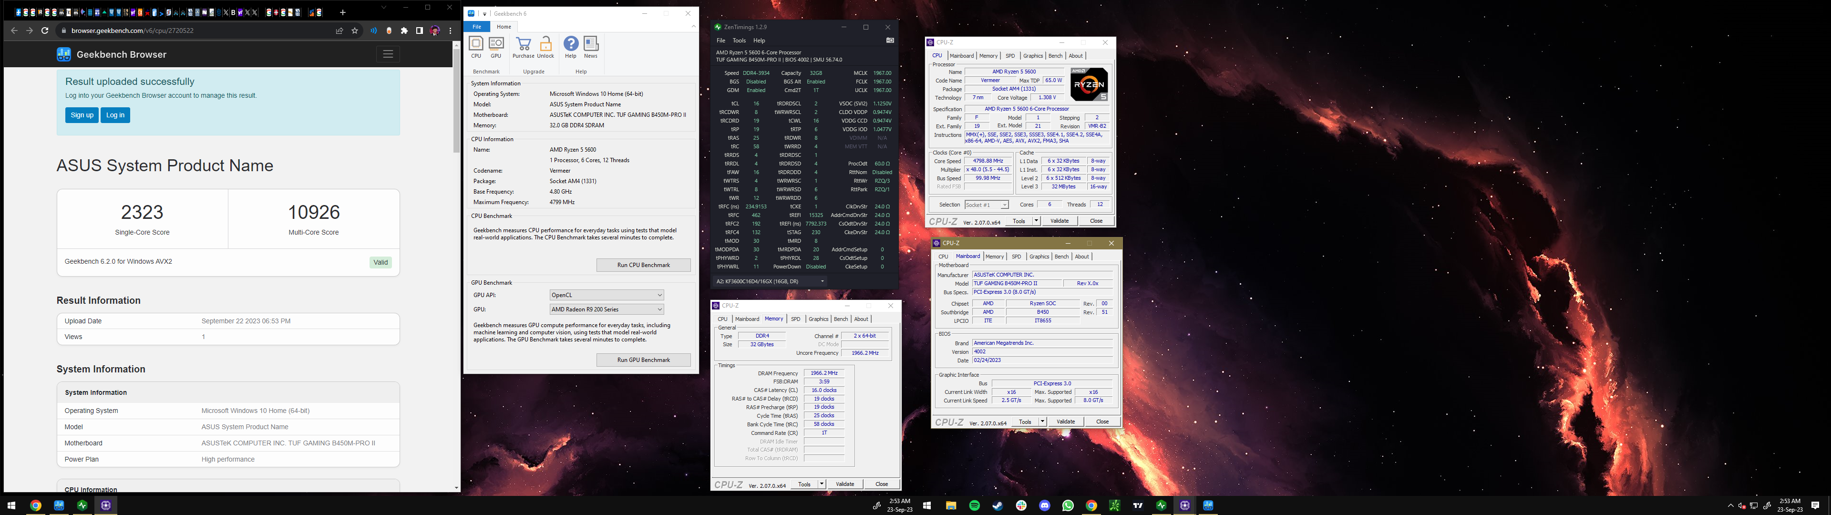Viewport: 1831px width, 515px height.
Task: Open Purchase cart icon in Geekbench ribbon
Action: pos(523,47)
